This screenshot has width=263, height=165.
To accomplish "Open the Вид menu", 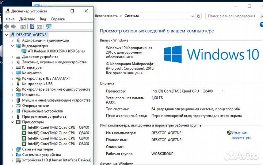I will (x=43, y=19).
